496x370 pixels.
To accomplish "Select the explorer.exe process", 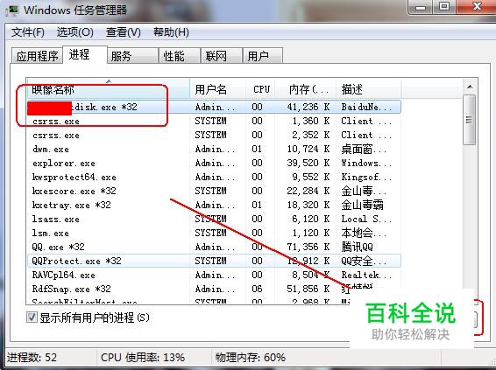I will [x=214, y=163].
